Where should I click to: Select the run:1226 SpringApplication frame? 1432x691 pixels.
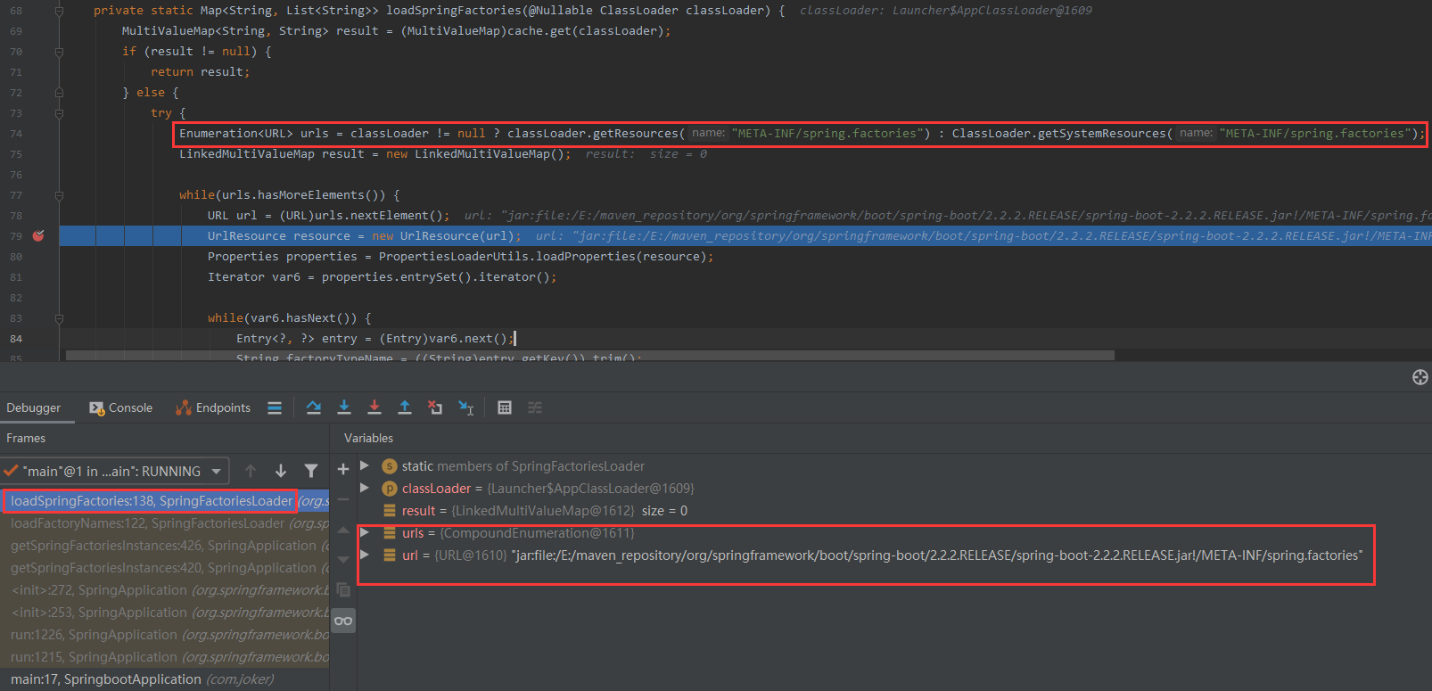pos(166,635)
